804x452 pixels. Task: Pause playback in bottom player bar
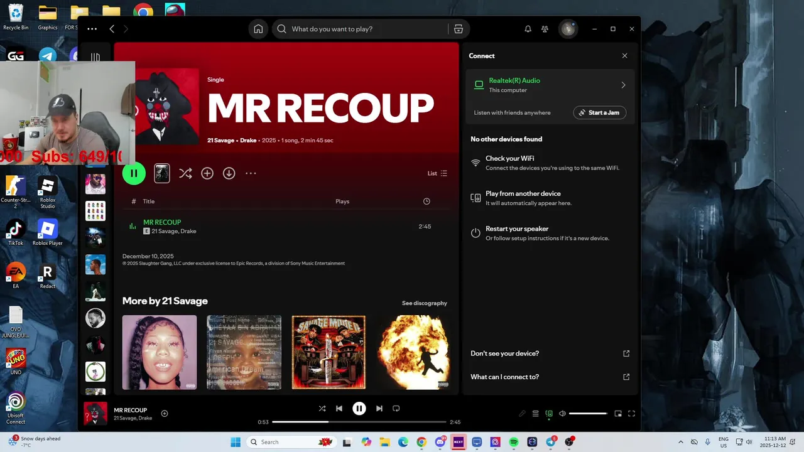click(359, 409)
